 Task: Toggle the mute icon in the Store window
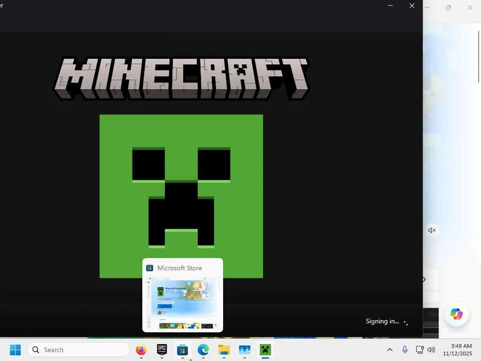(x=432, y=230)
